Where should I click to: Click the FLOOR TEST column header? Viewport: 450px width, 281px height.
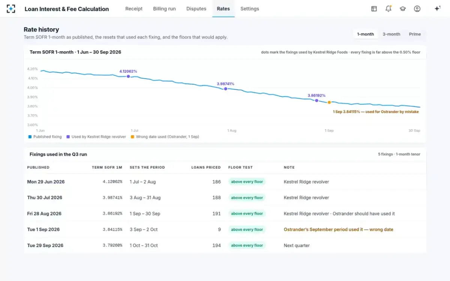tap(240, 167)
